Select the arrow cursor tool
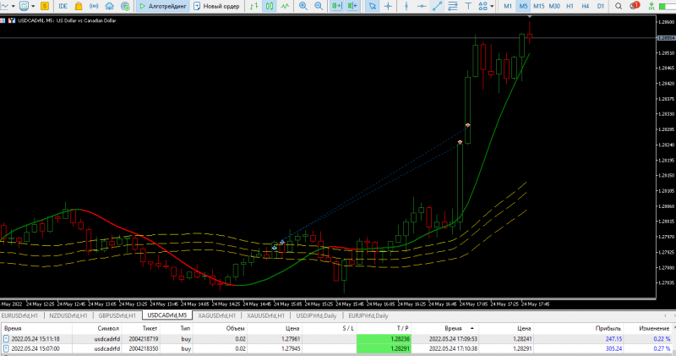Image resolution: width=676 pixels, height=356 pixels. coord(373,6)
